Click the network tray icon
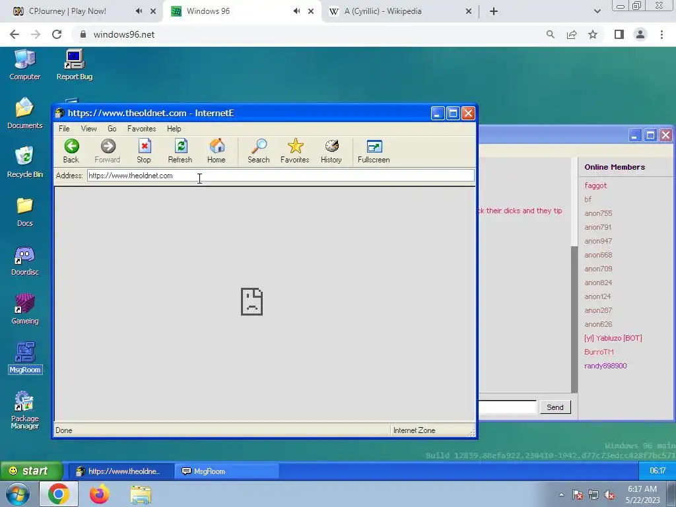 tap(593, 495)
